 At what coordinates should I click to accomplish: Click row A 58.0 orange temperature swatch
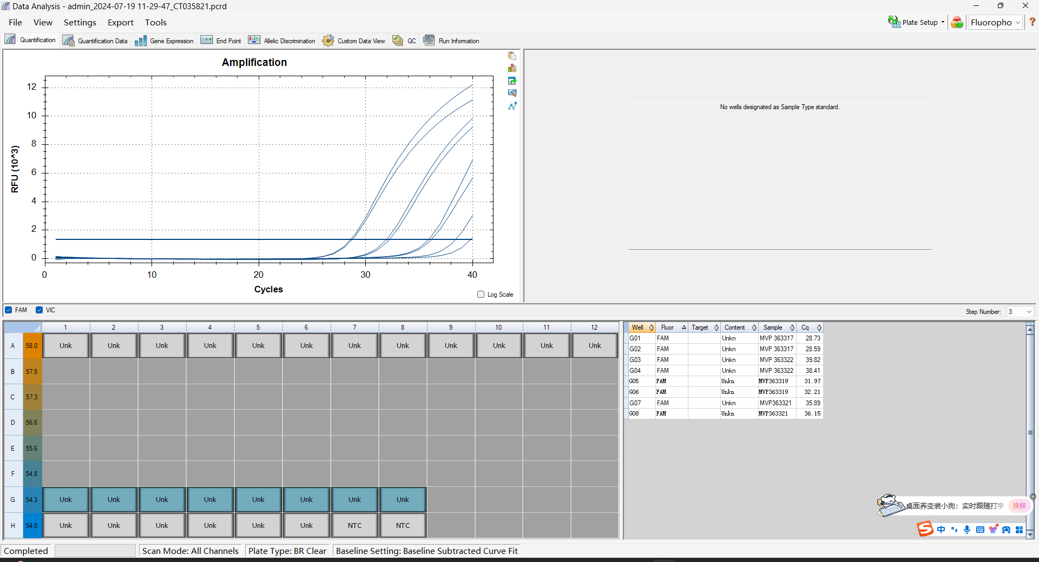[32, 346]
